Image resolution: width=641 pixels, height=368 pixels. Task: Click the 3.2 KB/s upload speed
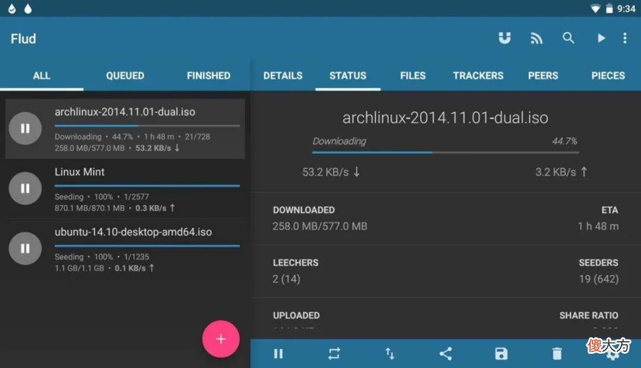(x=561, y=172)
